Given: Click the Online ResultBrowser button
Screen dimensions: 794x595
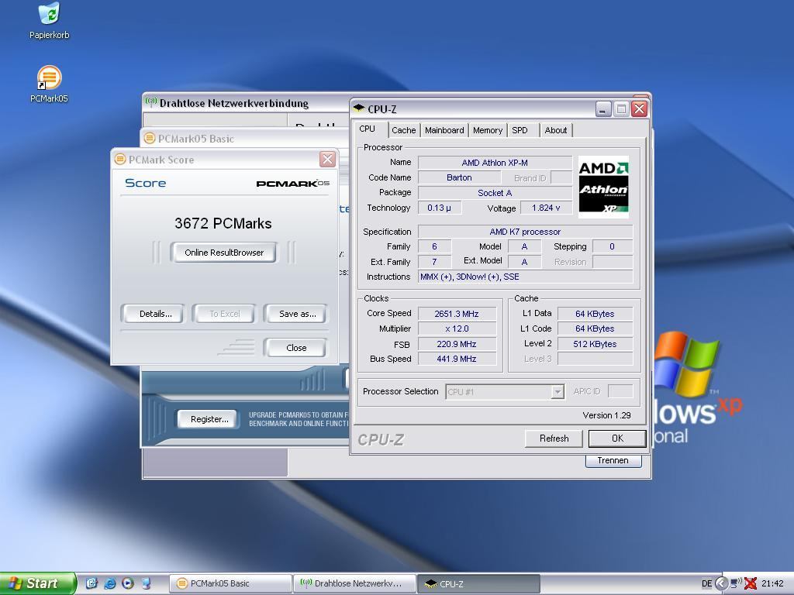Looking at the screenshot, I should (224, 253).
